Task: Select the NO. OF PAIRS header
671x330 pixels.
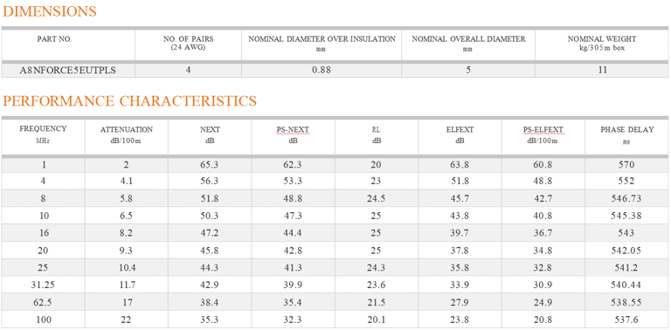Action: (x=189, y=43)
